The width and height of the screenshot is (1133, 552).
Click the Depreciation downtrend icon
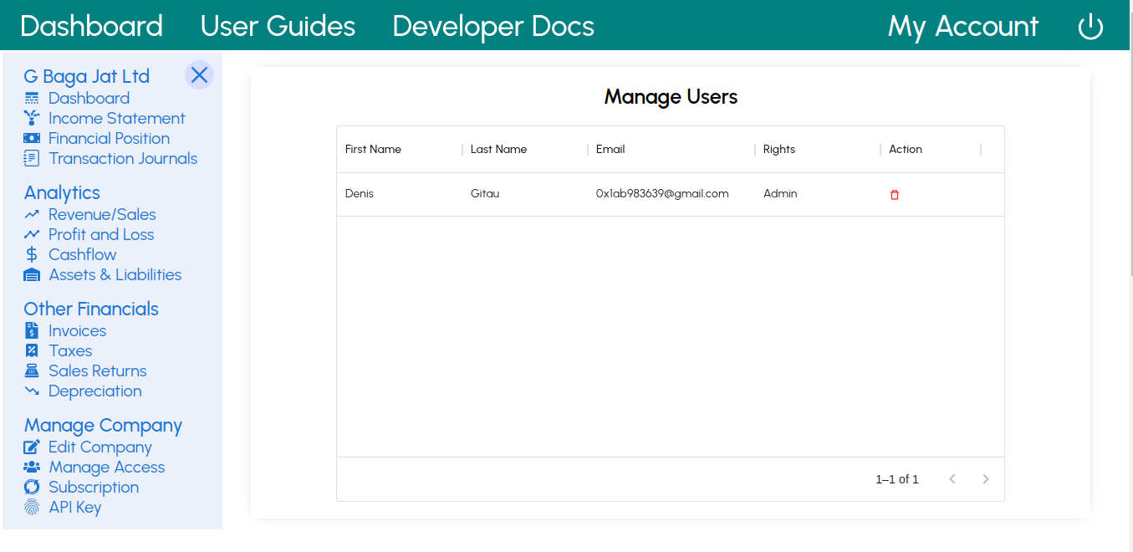[32, 391]
